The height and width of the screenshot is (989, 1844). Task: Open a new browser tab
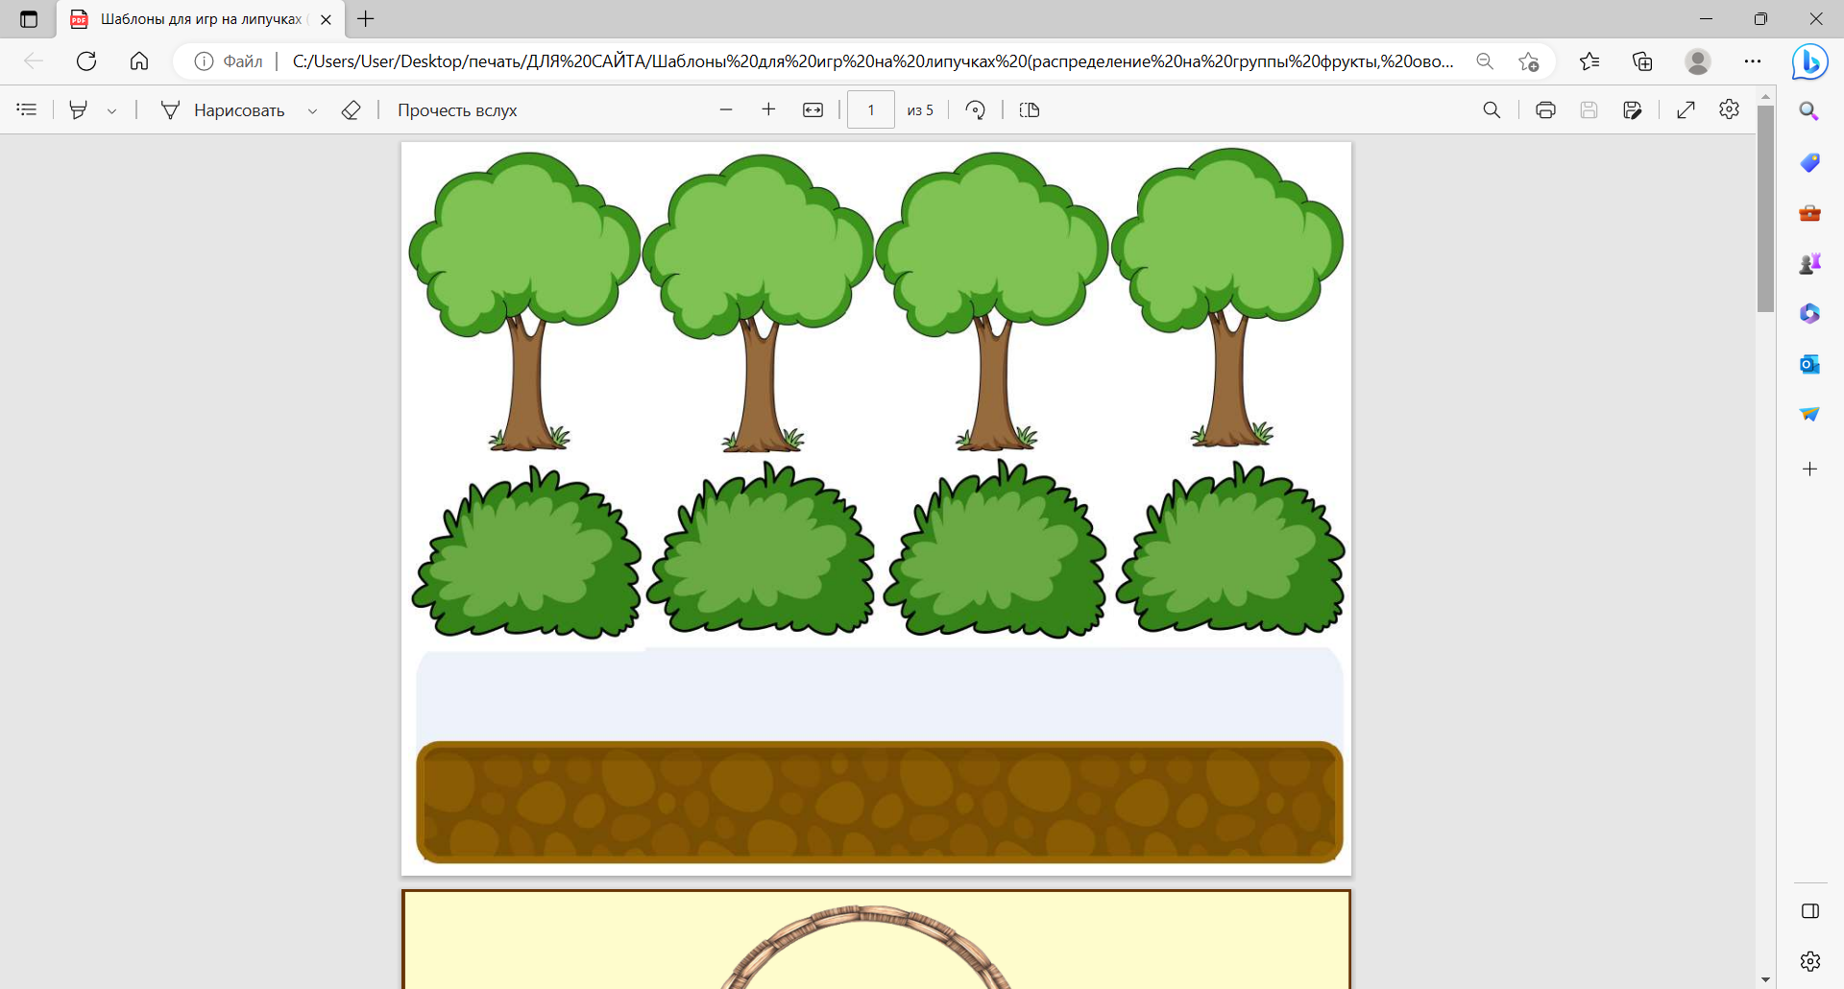366,19
